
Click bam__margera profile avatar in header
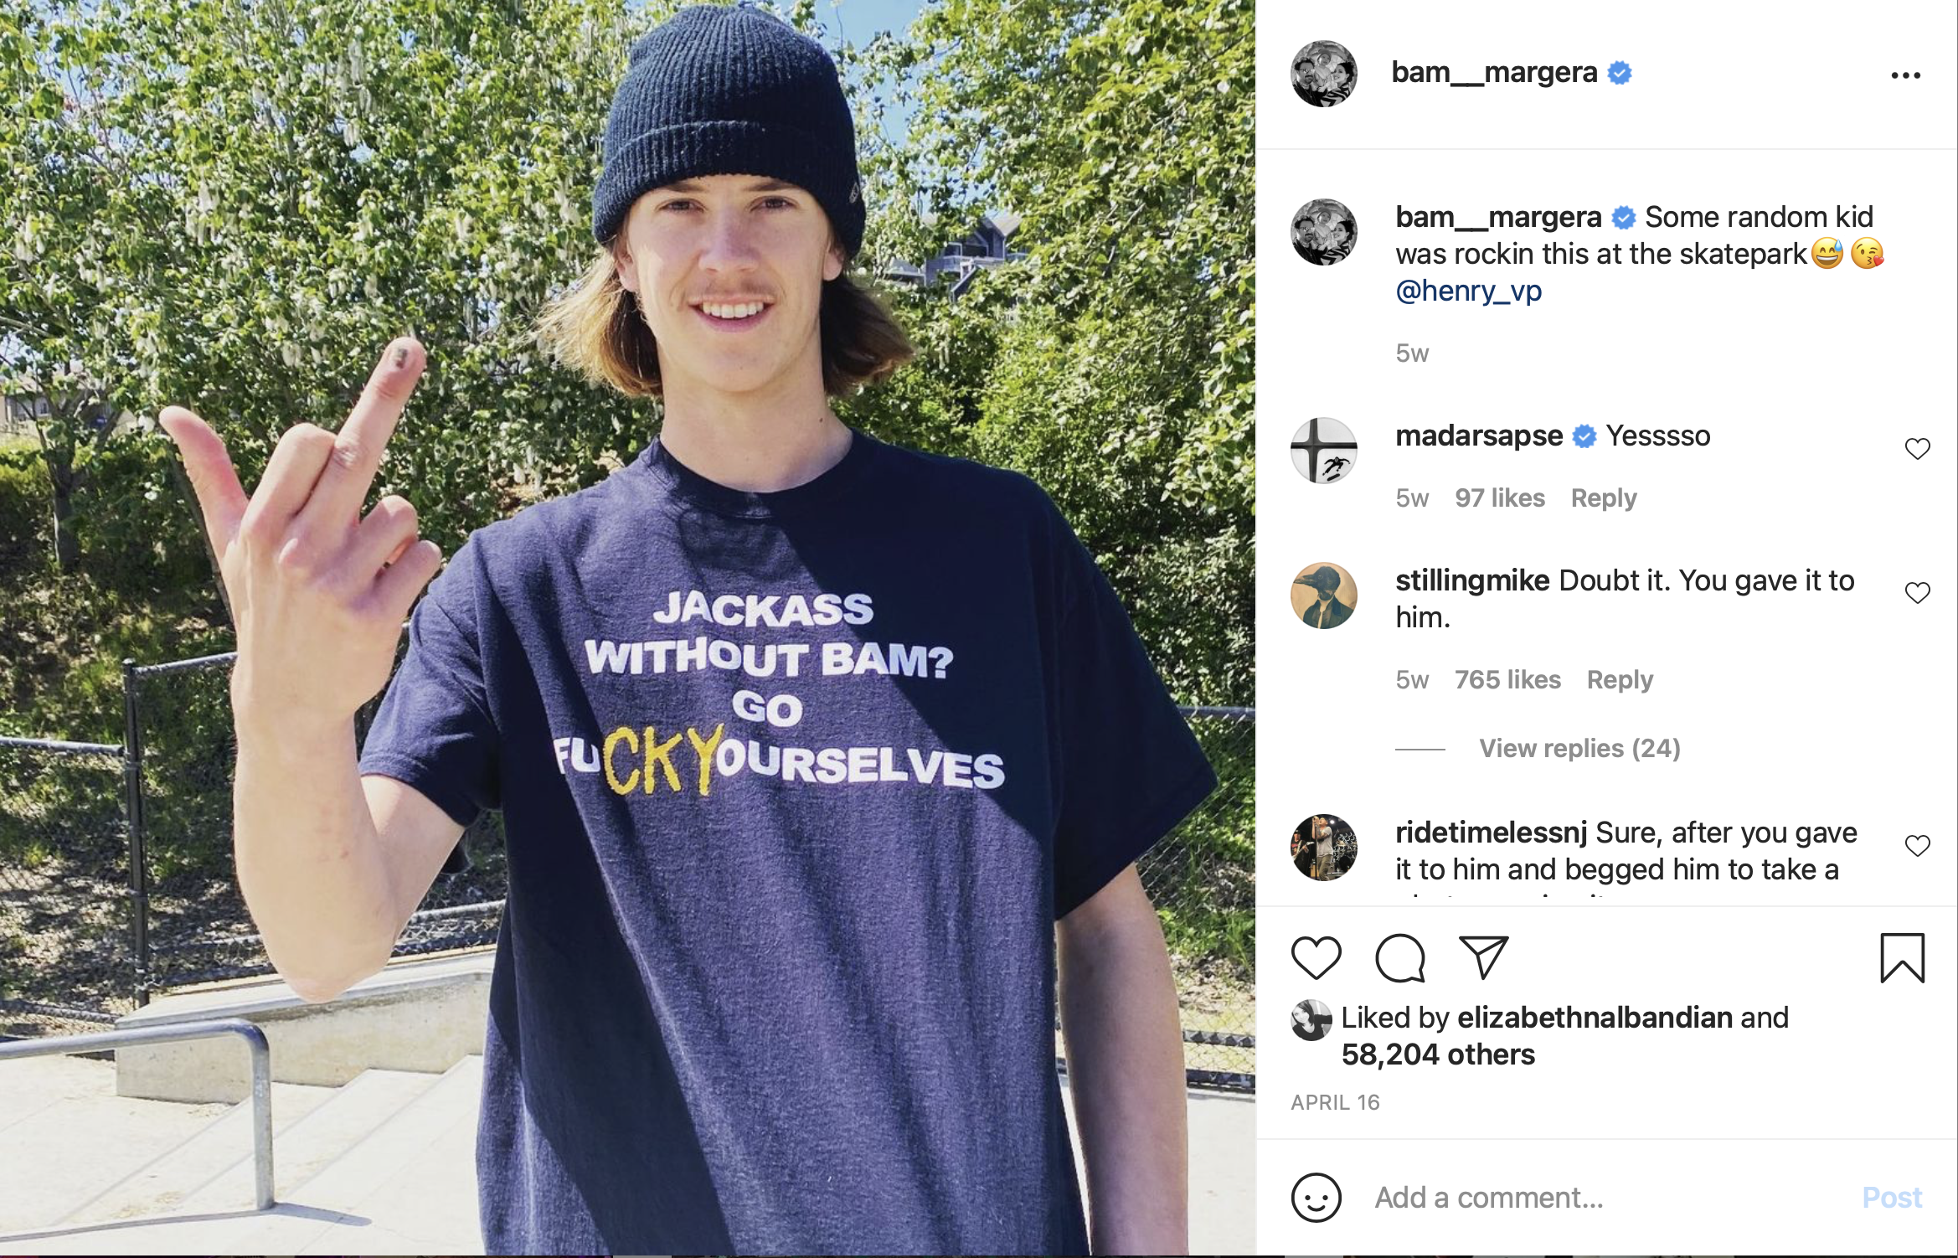[1323, 74]
